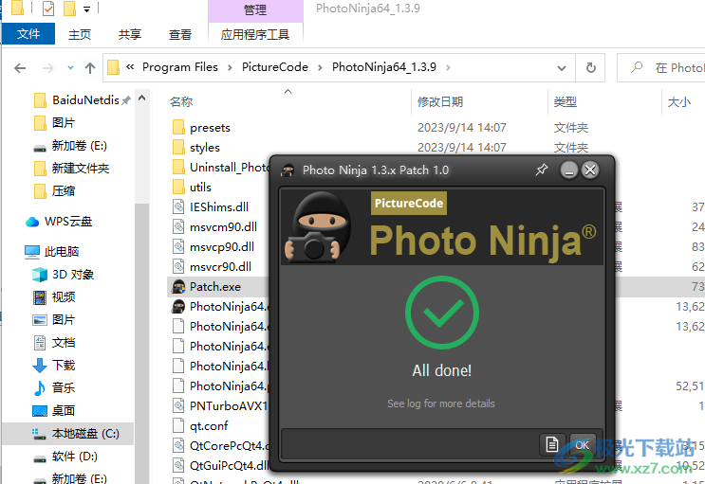705x484 pixels.
Task: Select the IEShims.dll file
Action: tap(218, 207)
